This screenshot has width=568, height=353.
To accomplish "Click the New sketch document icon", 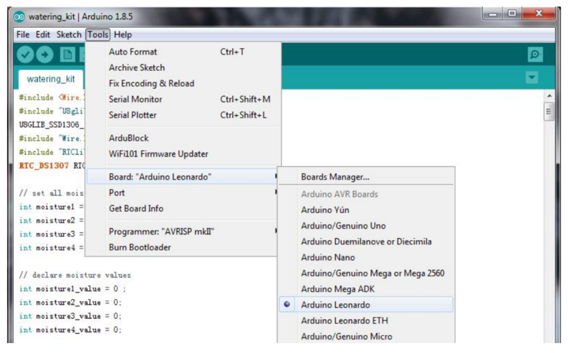I will coord(67,55).
